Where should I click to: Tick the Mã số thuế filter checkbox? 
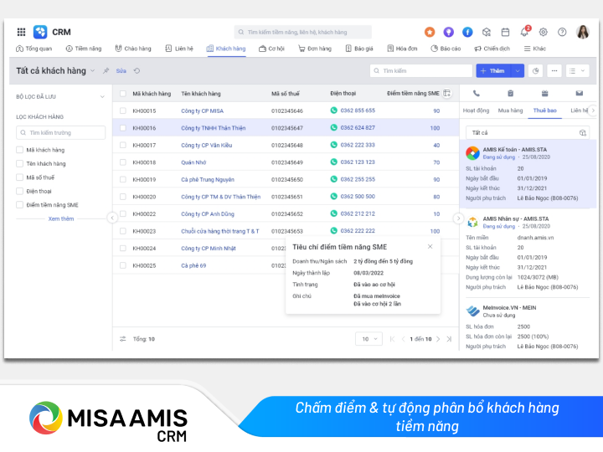20,177
